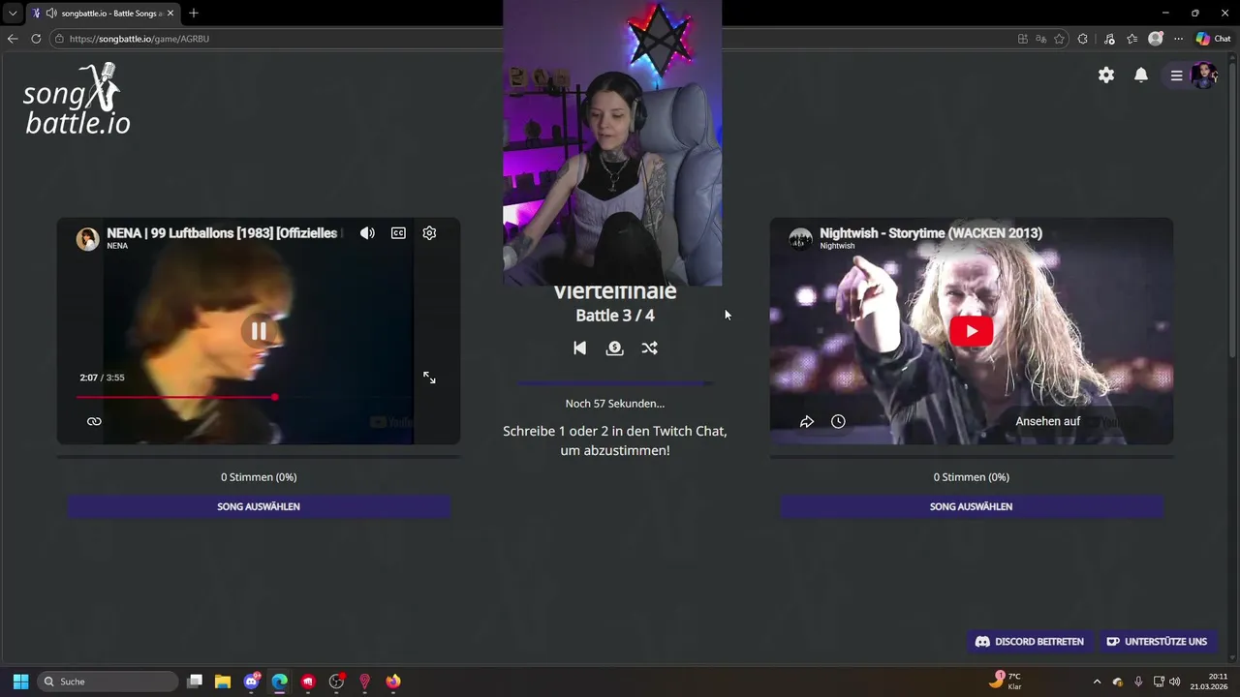
Task: Open the NENA channel avatar
Action: pos(88,239)
